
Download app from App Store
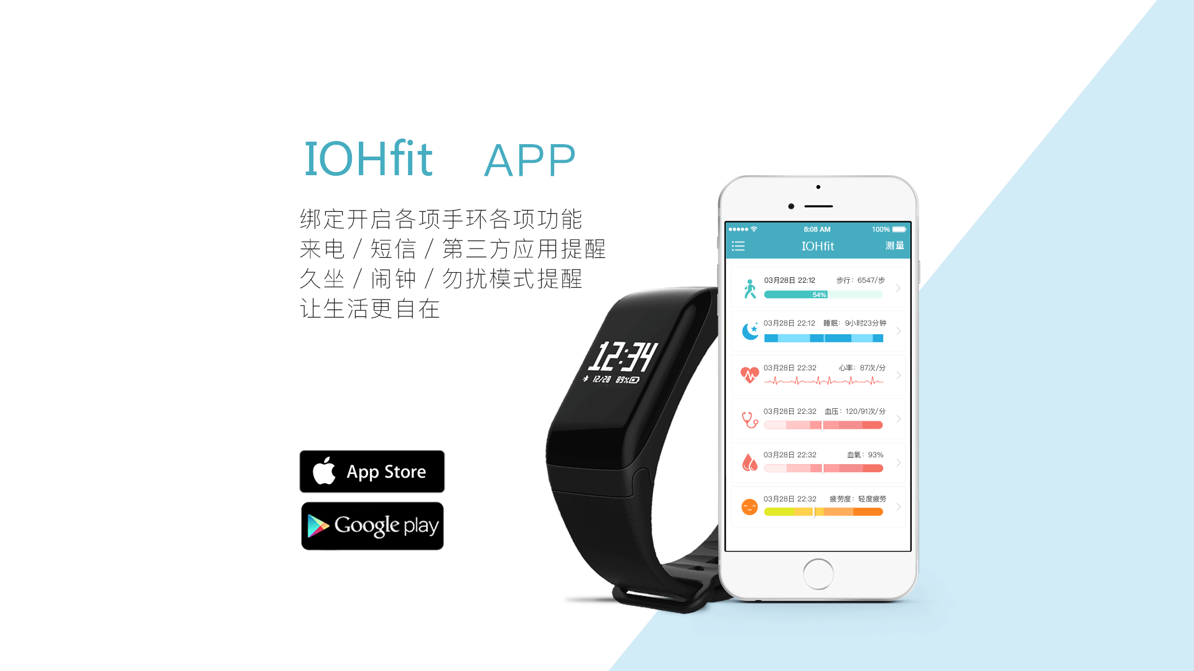[370, 471]
